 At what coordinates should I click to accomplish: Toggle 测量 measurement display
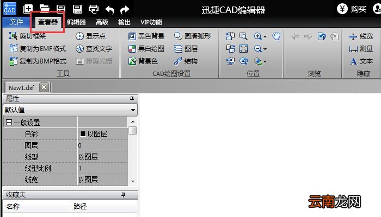(x=361, y=49)
